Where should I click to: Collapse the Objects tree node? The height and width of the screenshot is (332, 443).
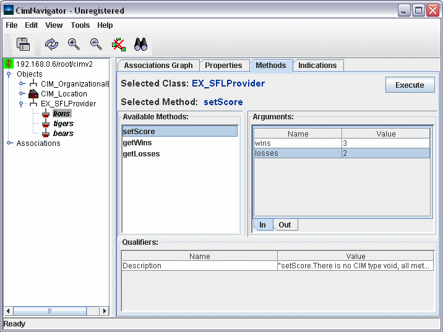click(9, 74)
